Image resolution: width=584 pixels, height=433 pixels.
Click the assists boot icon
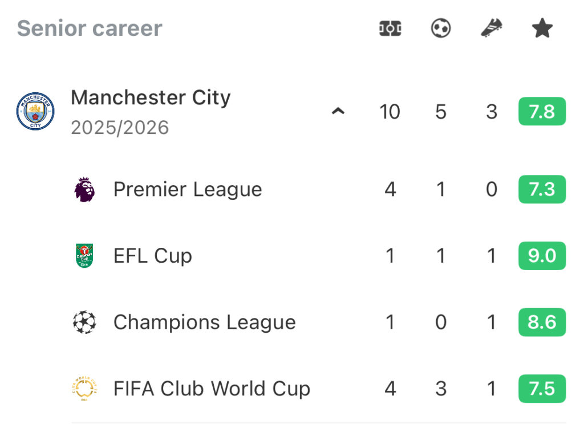pyautogui.click(x=492, y=28)
